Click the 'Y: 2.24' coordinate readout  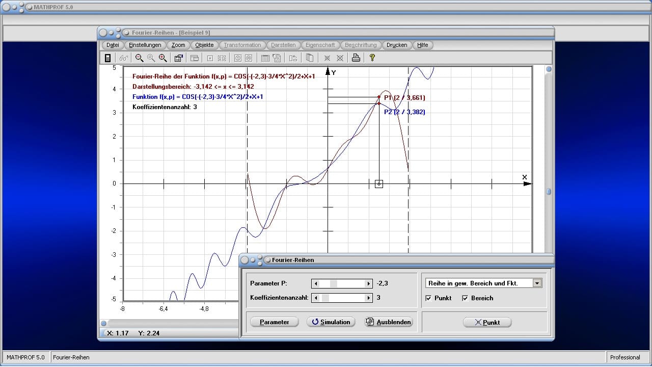149,333
